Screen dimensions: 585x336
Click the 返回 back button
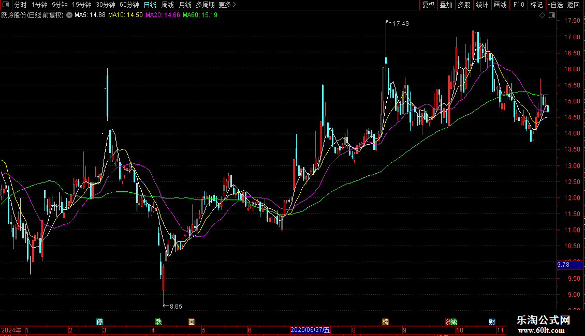pos(574,5)
